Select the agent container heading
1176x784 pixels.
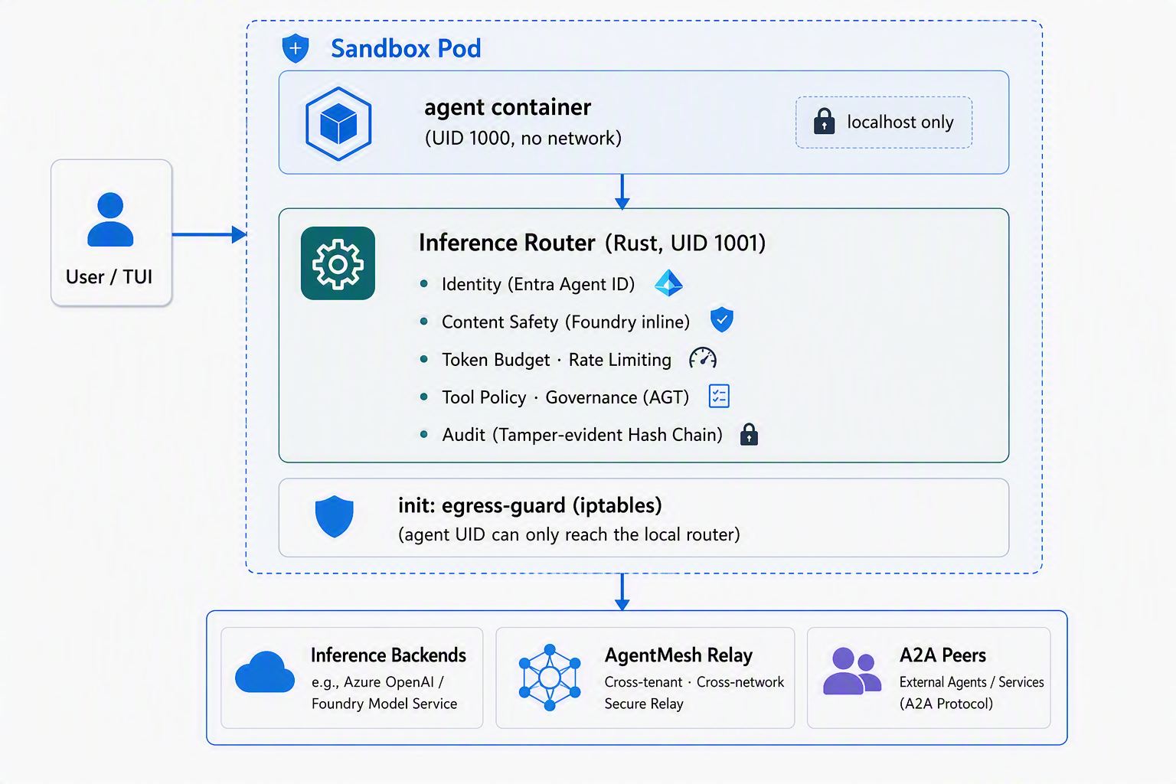click(x=508, y=107)
